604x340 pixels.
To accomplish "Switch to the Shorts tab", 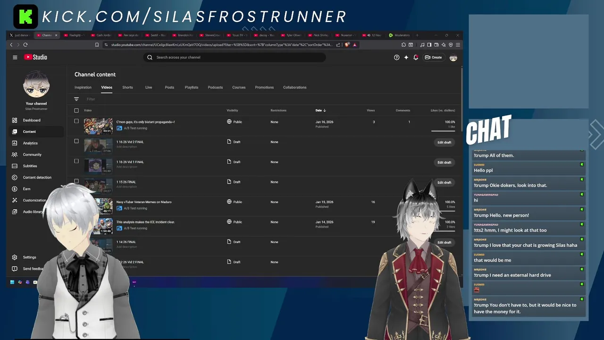I will click(x=127, y=87).
